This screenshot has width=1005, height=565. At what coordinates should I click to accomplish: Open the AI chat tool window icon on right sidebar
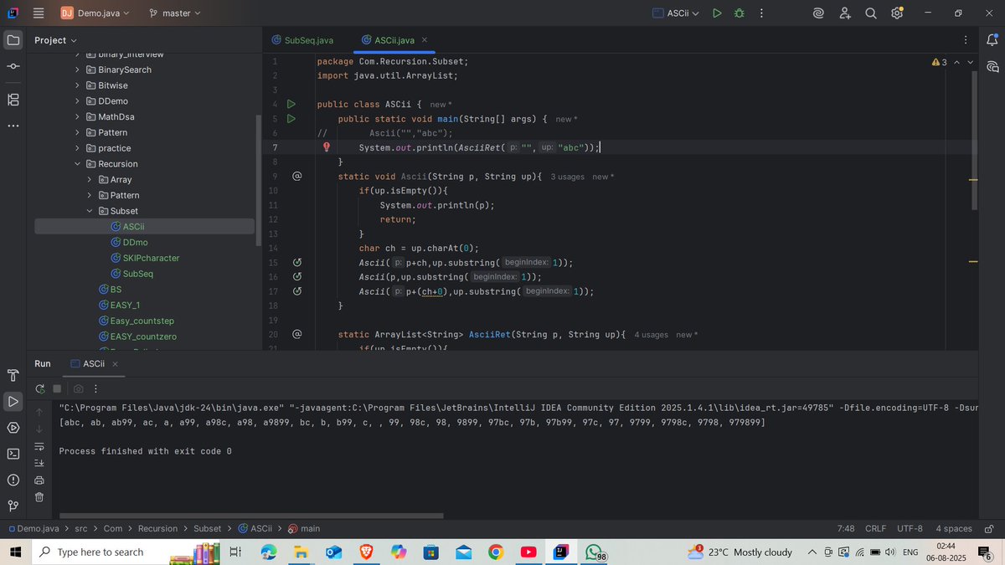point(992,67)
